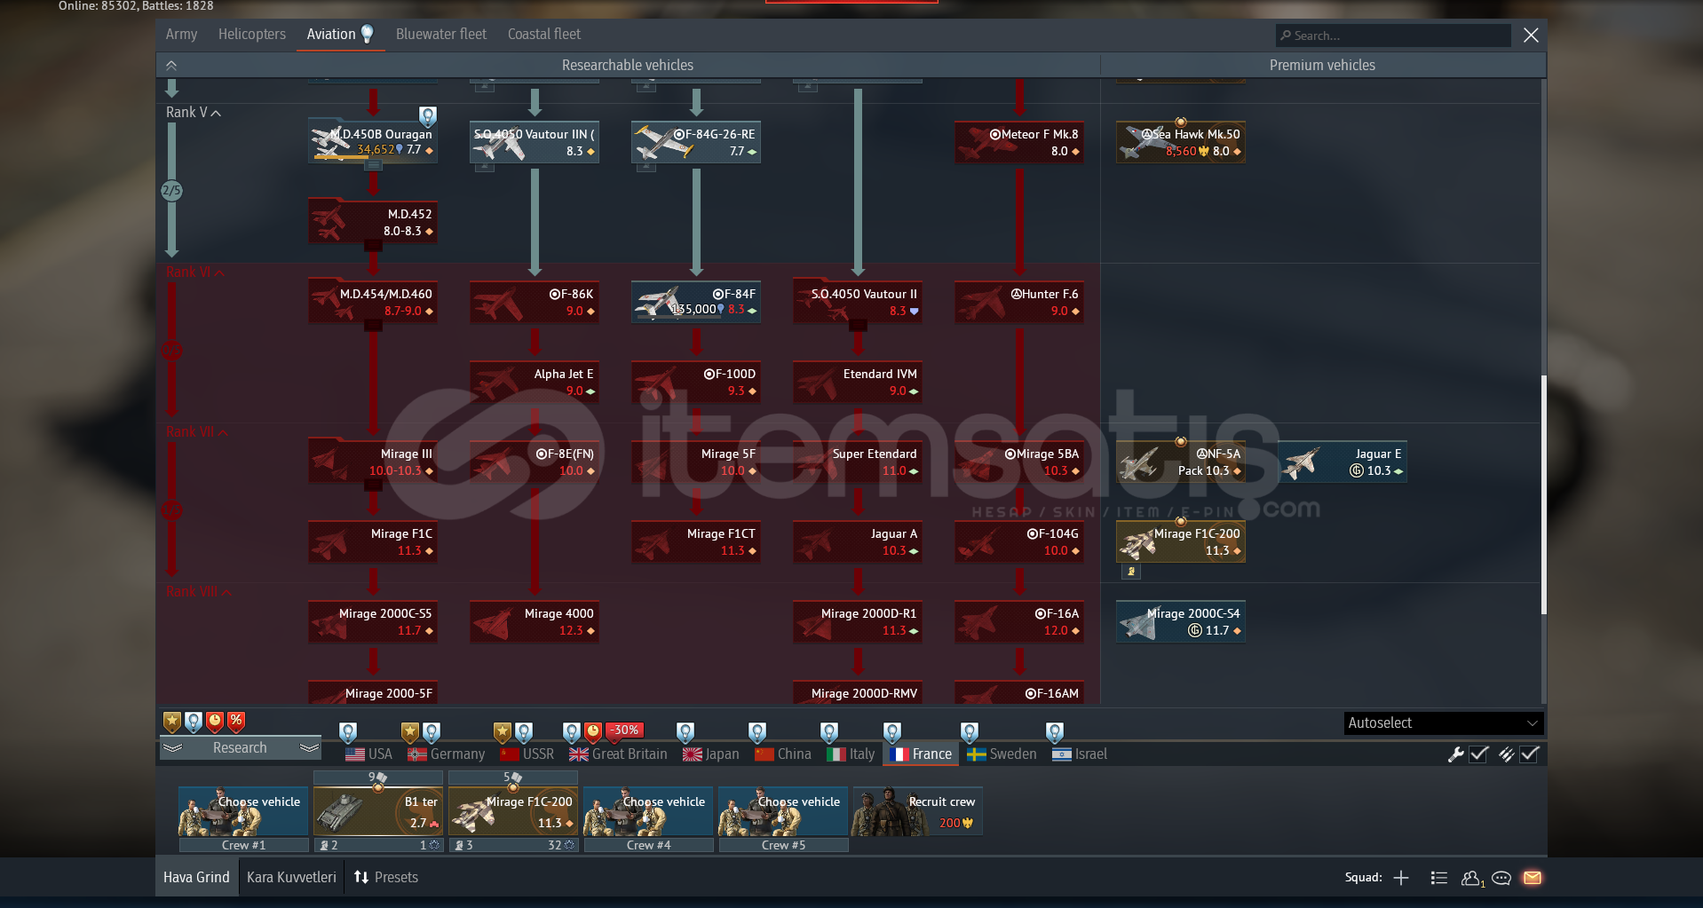Click the gold medal marker on Sea Hawk Mk.50
Screen dimensions: 1703x908
(x=1181, y=122)
